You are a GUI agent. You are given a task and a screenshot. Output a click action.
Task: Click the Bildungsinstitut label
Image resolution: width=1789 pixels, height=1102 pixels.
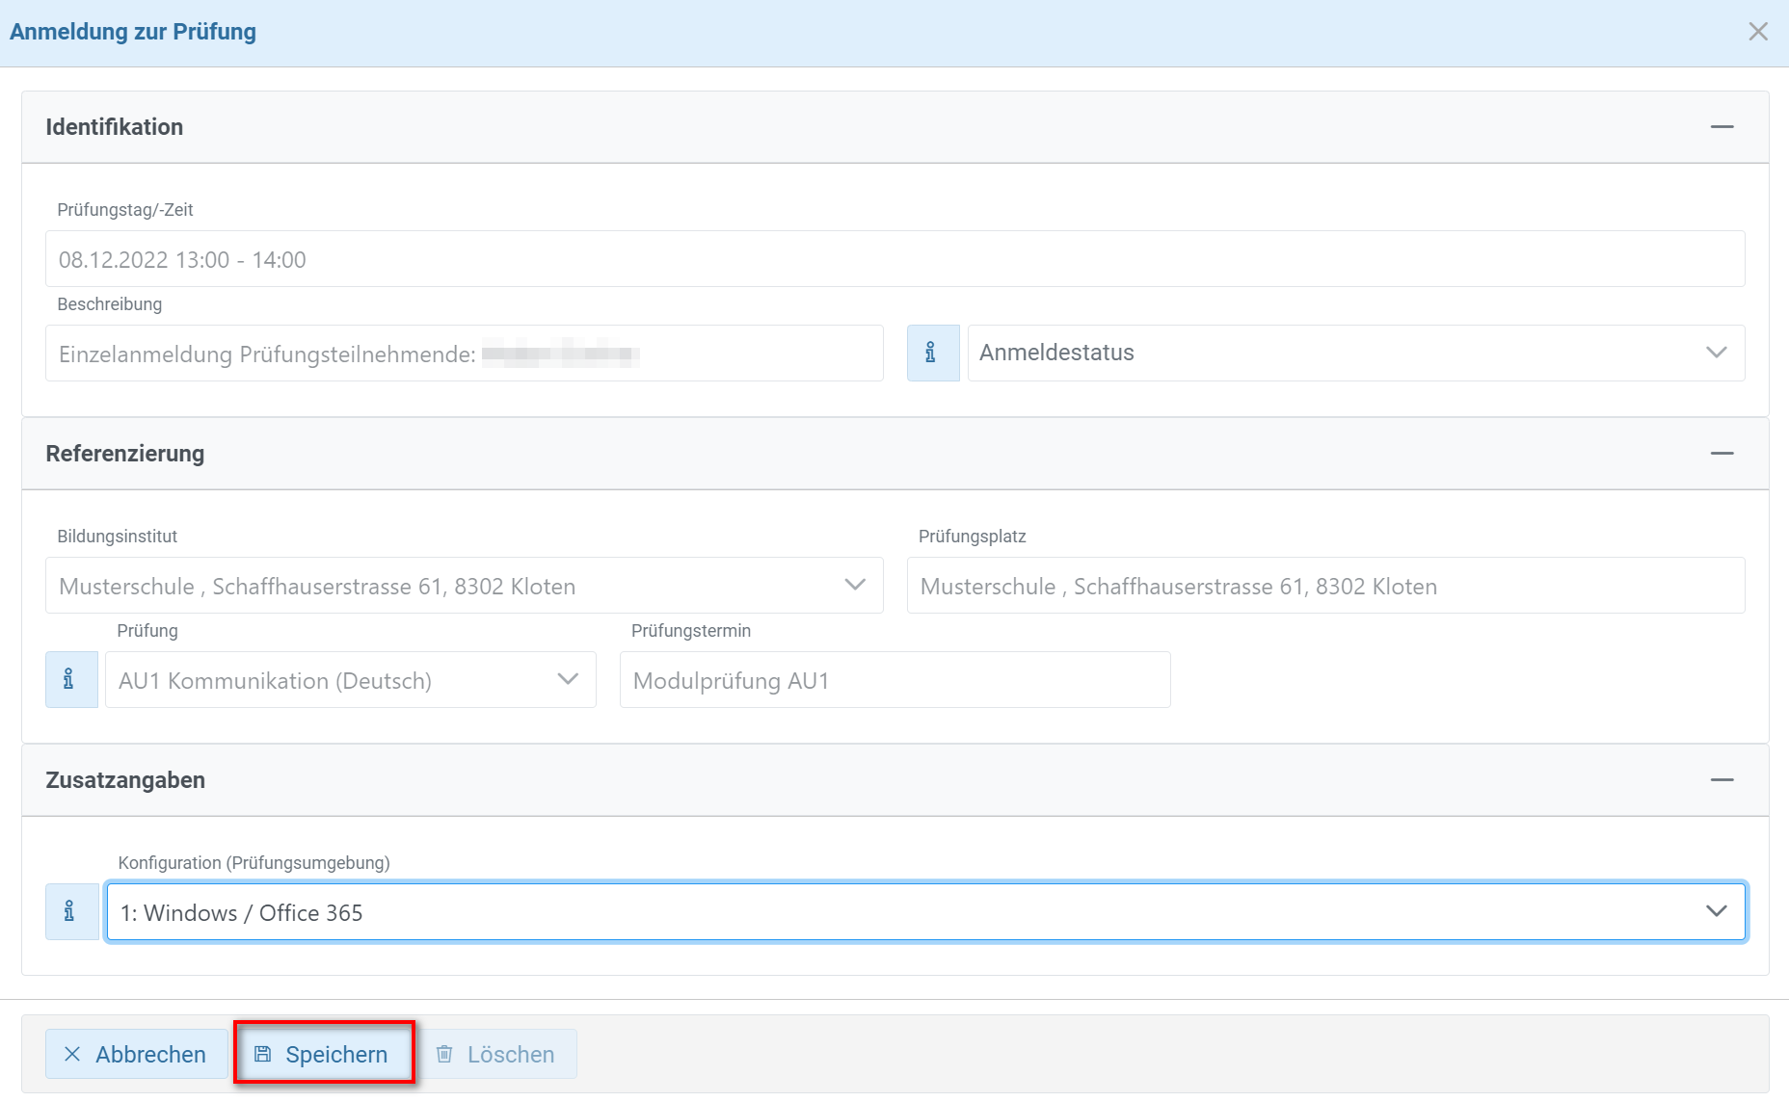point(118,537)
